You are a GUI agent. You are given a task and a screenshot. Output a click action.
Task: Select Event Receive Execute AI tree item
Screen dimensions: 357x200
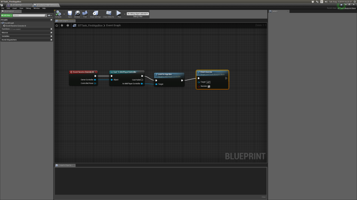pyautogui.click(x=16, y=26)
